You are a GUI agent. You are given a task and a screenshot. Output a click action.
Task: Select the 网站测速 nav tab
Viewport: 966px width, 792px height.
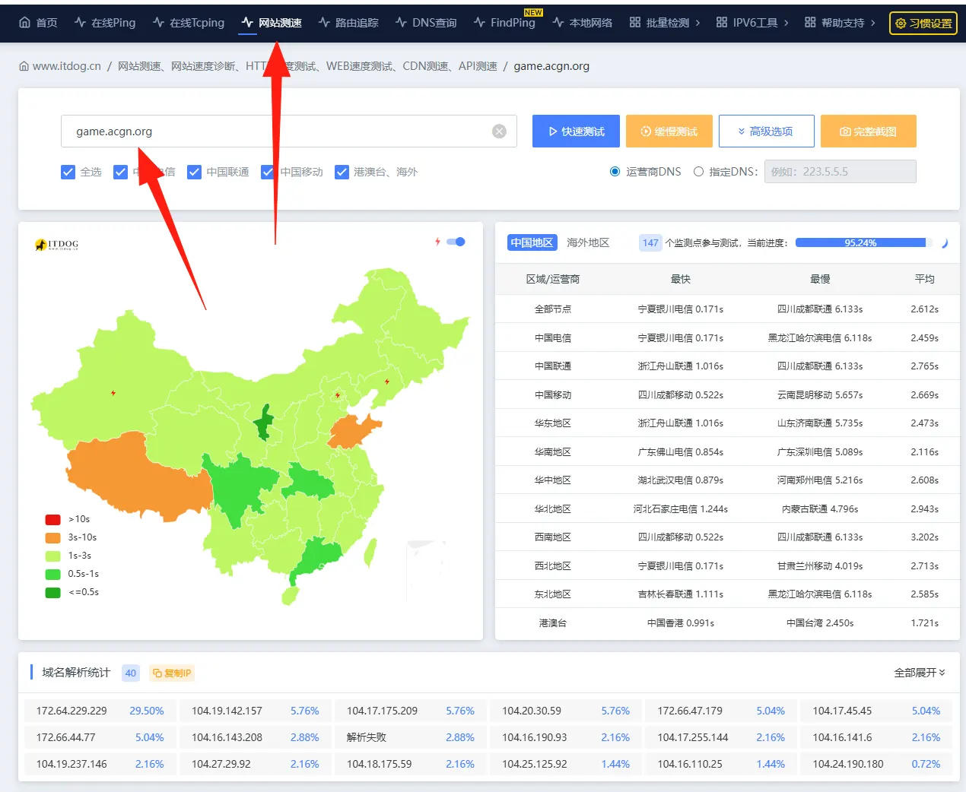click(x=272, y=23)
